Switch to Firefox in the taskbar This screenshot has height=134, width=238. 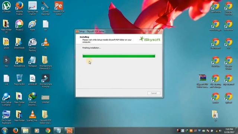point(15,131)
